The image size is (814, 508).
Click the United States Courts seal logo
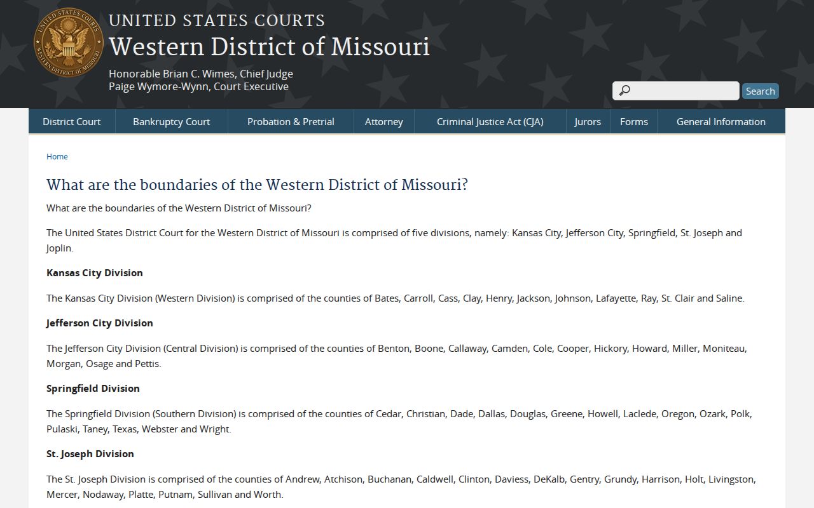point(69,43)
